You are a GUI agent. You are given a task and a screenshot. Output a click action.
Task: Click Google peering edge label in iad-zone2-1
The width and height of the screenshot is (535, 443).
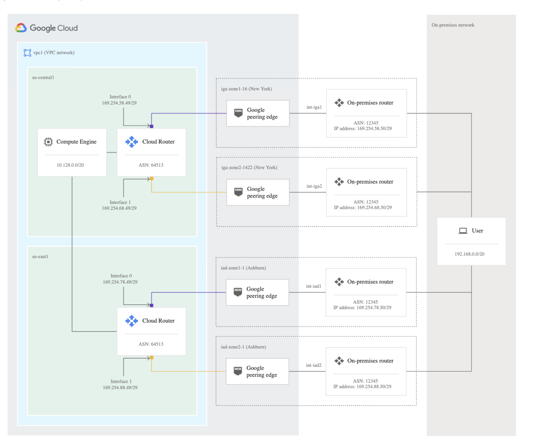[x=262, y=371]
